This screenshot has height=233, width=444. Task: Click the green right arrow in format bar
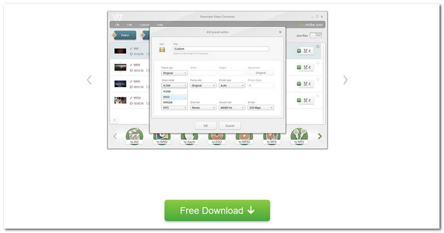click(x=320, y=136)
